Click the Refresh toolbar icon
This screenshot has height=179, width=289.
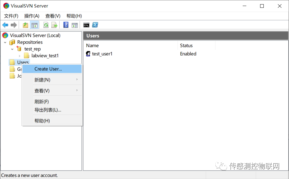click(46, 25)
